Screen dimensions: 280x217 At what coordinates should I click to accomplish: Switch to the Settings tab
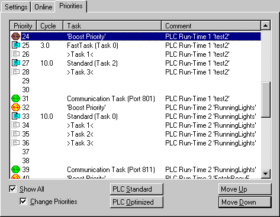16,7
